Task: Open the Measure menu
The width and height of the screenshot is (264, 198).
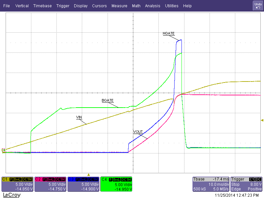Action: pos(119,6)
